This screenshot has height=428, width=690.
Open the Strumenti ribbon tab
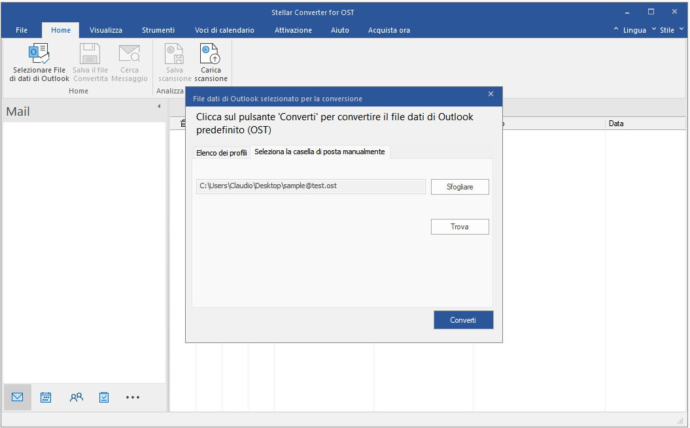(158, 30)
